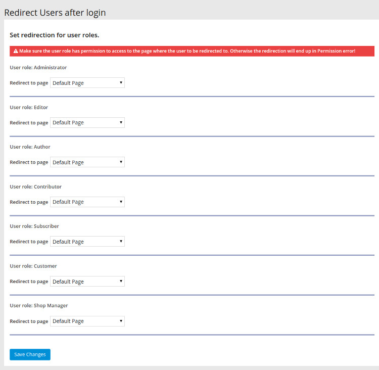Click the "User role: Contributor" label

click(35, 187)
